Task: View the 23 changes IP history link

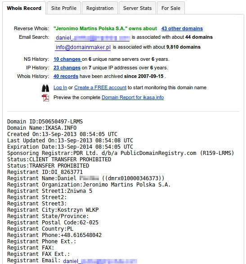Action: 67,68
